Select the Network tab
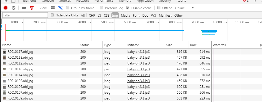The width and height of the screenshot is (262, 102). [83, 1]
